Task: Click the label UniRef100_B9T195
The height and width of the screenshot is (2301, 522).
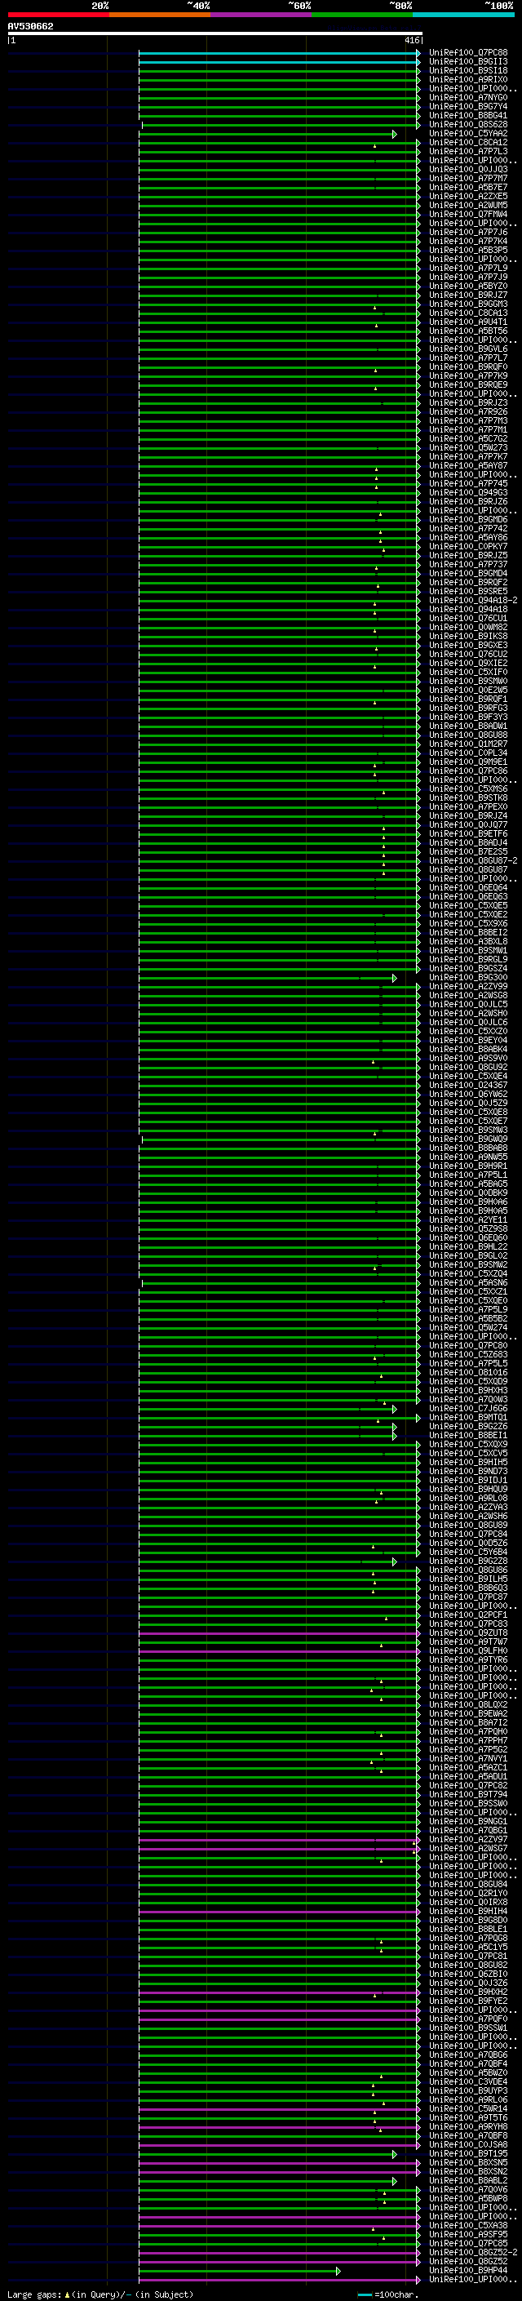Action: click(468, 2152)
